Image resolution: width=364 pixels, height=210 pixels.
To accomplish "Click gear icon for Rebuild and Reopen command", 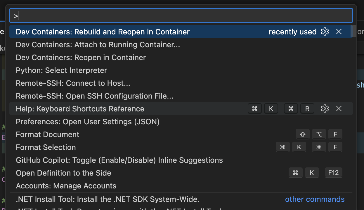I will (x=325, y=32).
